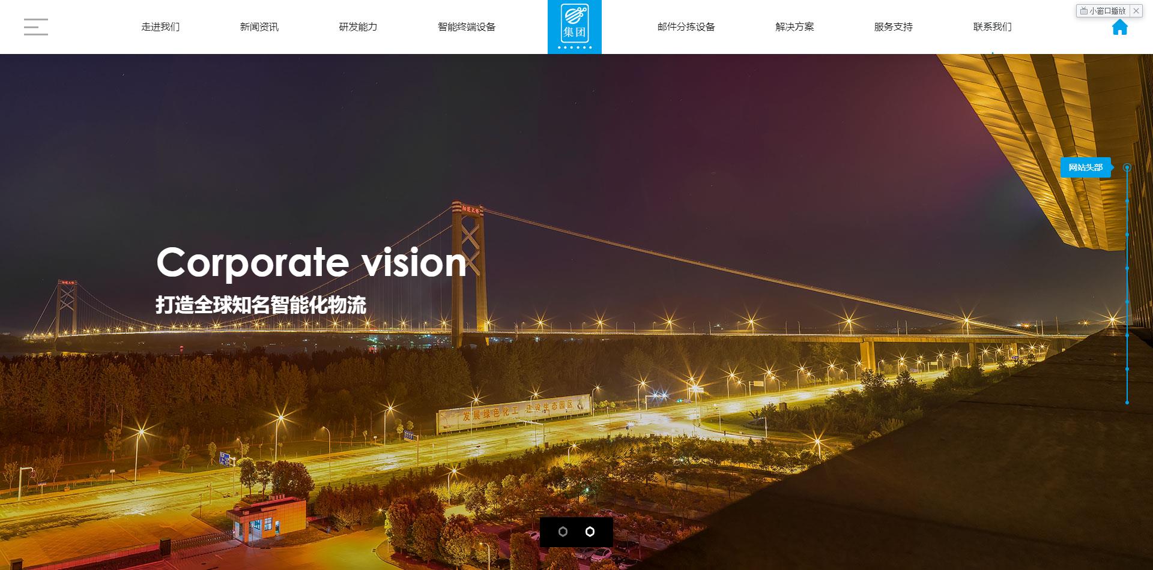1153x570 pixels.
Task: Open the 联系我们 page
Action: pos(992,27)
